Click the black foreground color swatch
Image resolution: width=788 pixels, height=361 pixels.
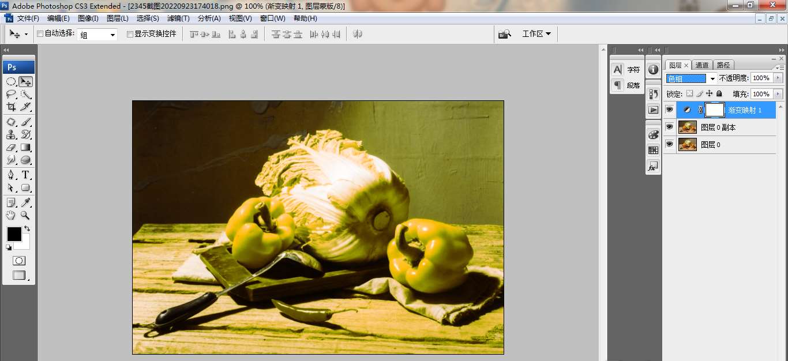[14, 234]
